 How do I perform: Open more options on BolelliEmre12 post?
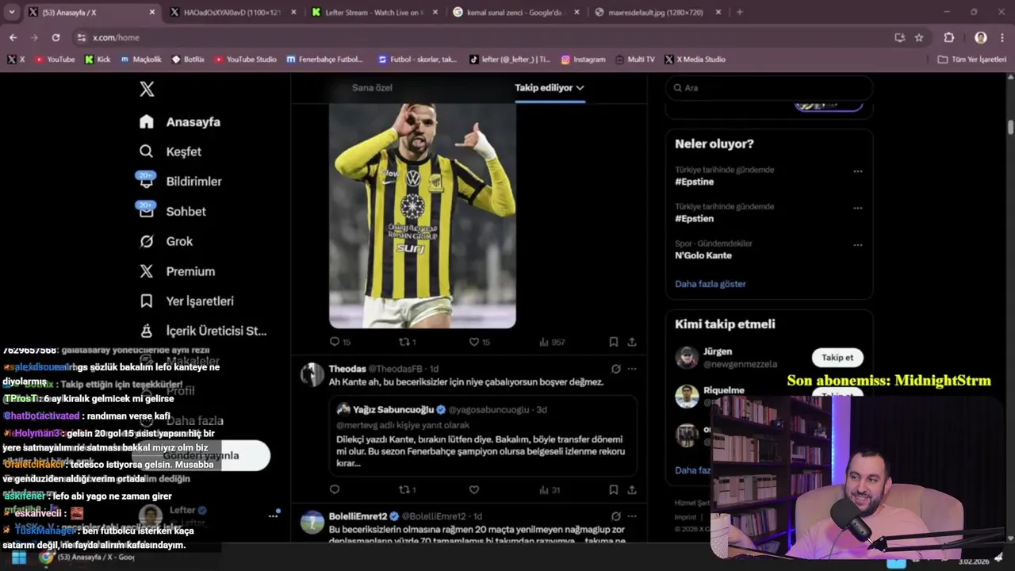click(x=632, y=516)
